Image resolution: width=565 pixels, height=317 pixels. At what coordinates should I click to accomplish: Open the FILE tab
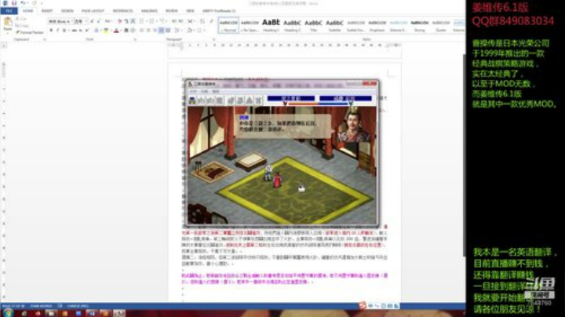tap(9, 11)
